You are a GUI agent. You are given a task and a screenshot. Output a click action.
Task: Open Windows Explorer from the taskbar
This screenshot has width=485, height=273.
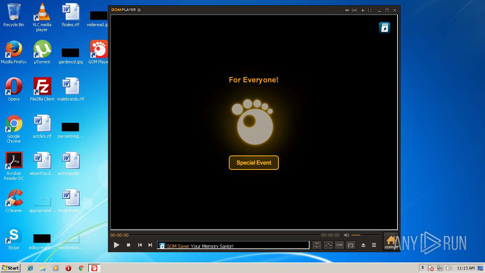point(43,268)
